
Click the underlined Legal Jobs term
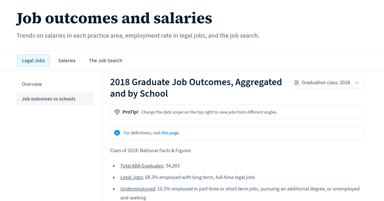pos(132,177)
